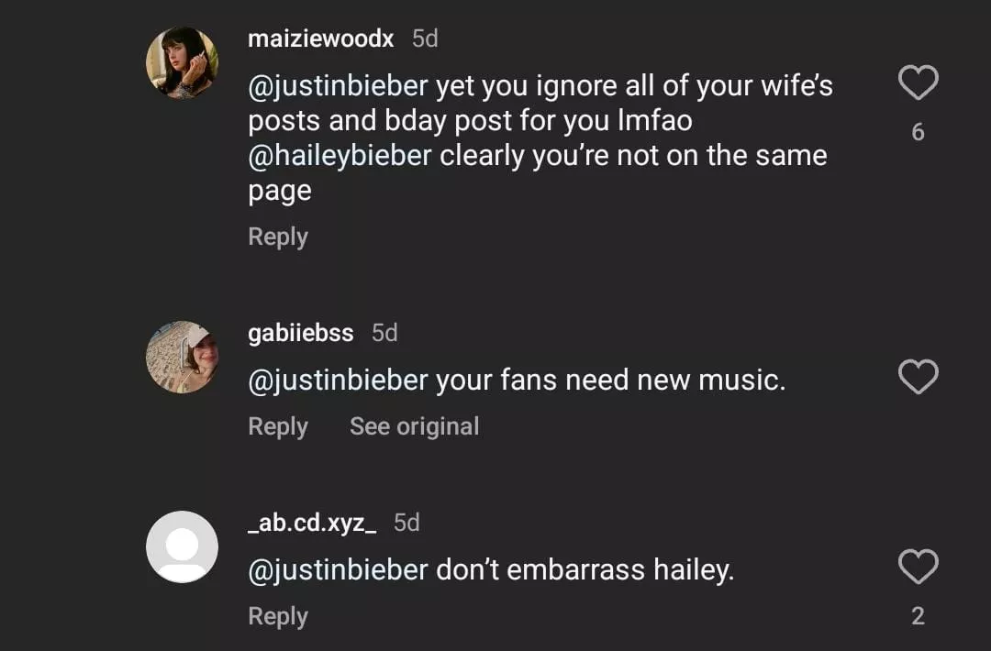Like the _ab.cd.xyz_ comment

click(917, 568)
